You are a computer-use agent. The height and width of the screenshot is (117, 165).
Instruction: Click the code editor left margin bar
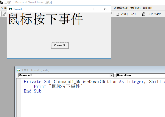point(19,98)
